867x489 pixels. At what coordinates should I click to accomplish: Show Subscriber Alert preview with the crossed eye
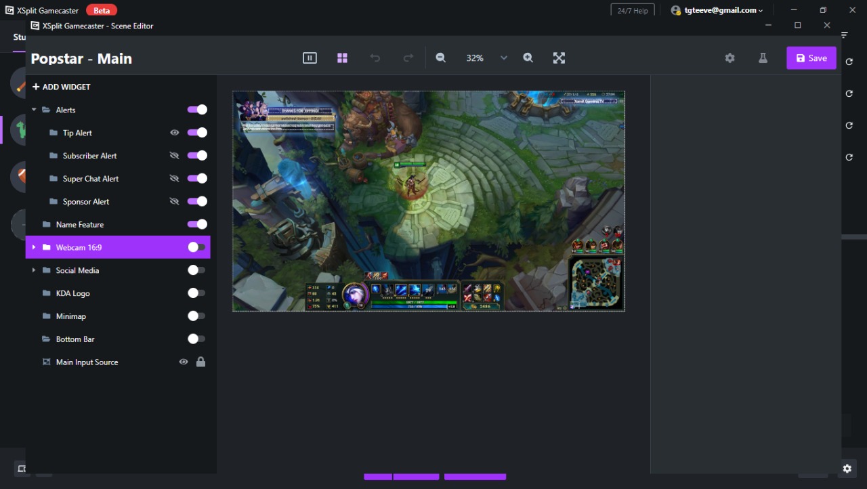click(x=174, y=156)
